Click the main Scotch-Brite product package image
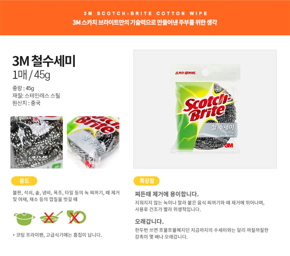Viewport: 290px width, 256px height. pyautogui.click(x=205, y=109)
